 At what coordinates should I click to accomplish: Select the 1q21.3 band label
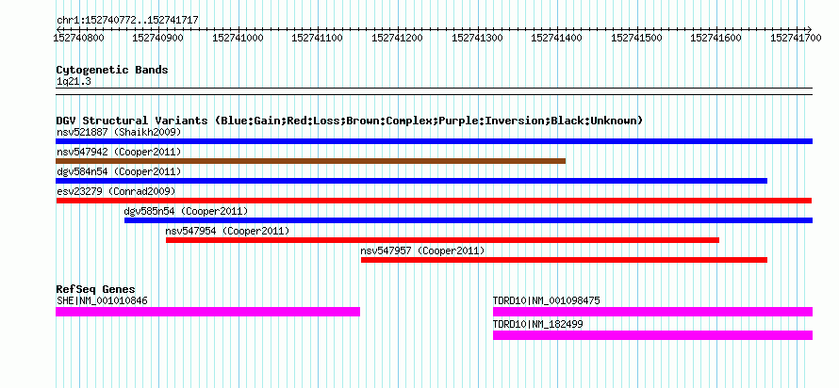click(74, 81)
